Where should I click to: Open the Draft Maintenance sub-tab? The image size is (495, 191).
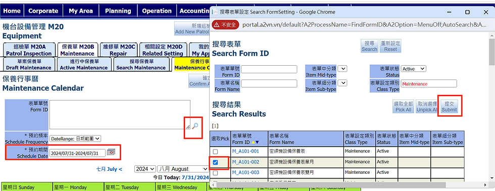point(29,64)
